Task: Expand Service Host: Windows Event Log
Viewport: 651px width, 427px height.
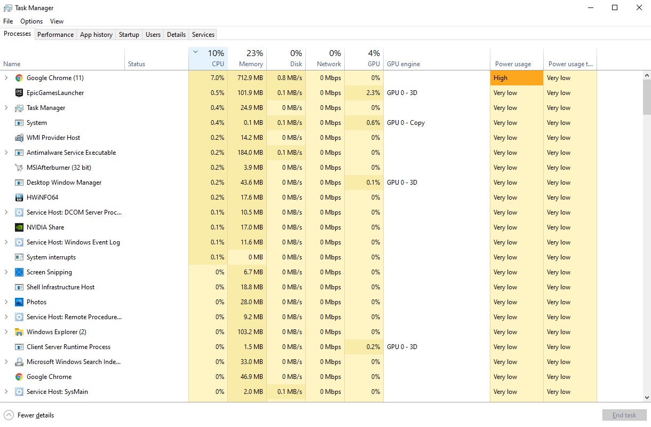Action: click(6, 242)
